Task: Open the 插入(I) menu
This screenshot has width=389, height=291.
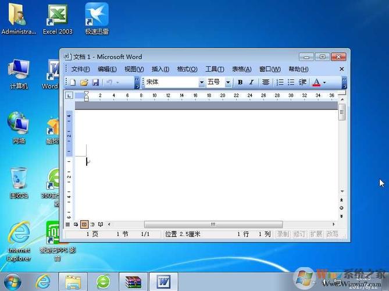Action: pyautogui.click(x=160, y=69)
